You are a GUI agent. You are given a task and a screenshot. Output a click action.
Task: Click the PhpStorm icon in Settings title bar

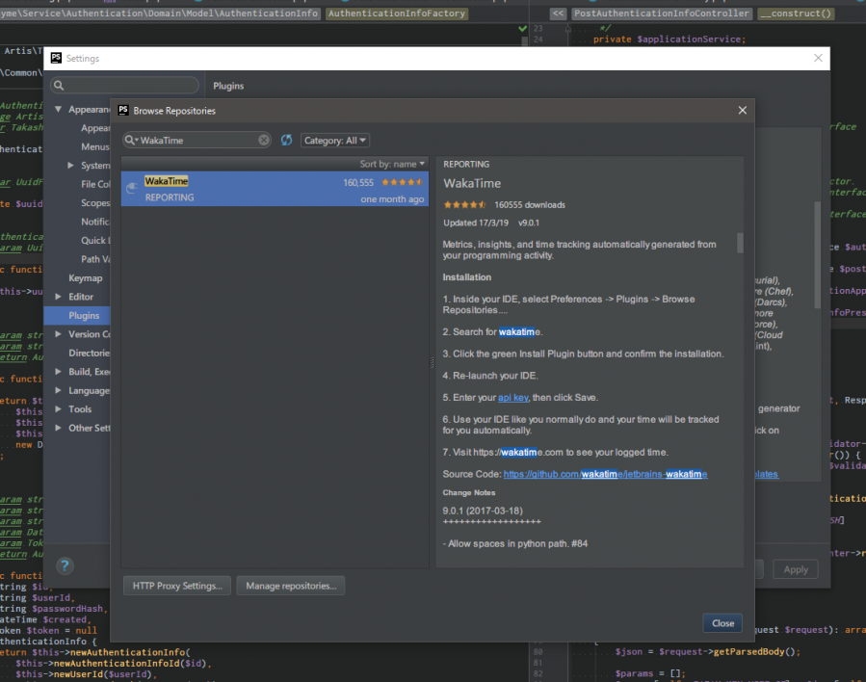[x=56, y=58]
